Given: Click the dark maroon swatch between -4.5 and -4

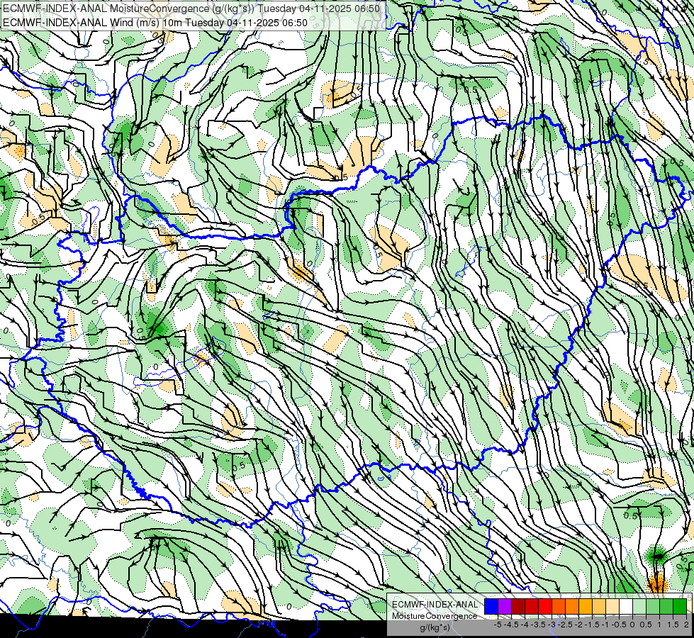Looking at the screenshot, I should pos(518,607).
